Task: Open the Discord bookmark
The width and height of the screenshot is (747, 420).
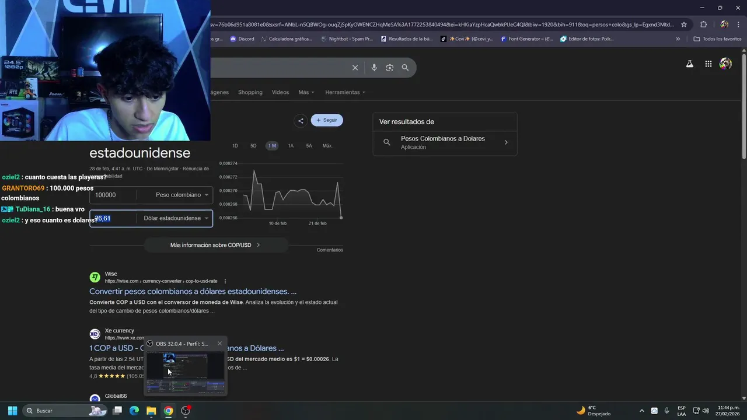Action: (242, 39)
